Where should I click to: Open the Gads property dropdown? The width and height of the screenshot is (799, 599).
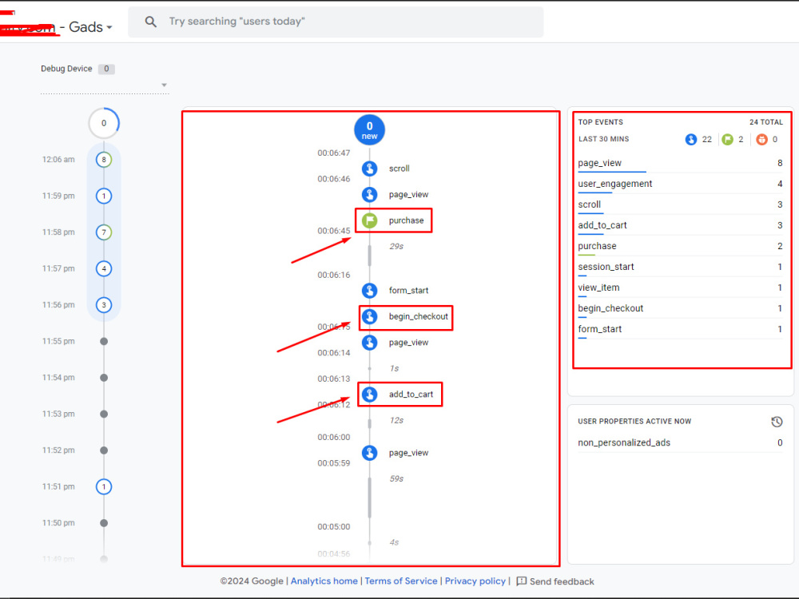pyautogui.click(x=91, y=27)
